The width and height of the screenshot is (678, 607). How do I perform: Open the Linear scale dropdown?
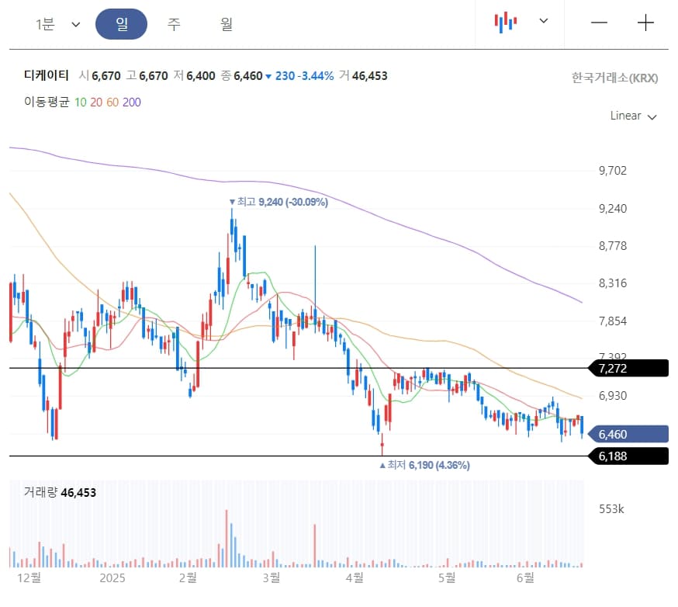point(633,116)
